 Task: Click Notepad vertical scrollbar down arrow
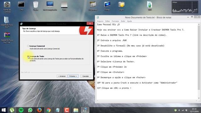pyautogui.click(x=199, y=98)
